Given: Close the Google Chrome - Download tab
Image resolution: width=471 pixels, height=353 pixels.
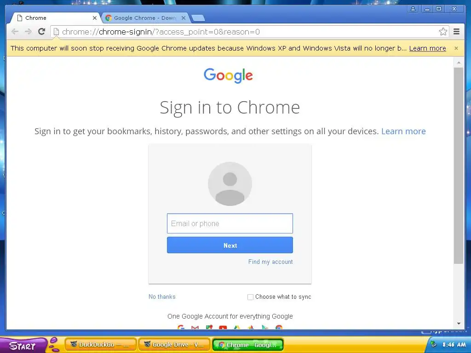Looking at the screenshot, I should (x=184, y=18).
